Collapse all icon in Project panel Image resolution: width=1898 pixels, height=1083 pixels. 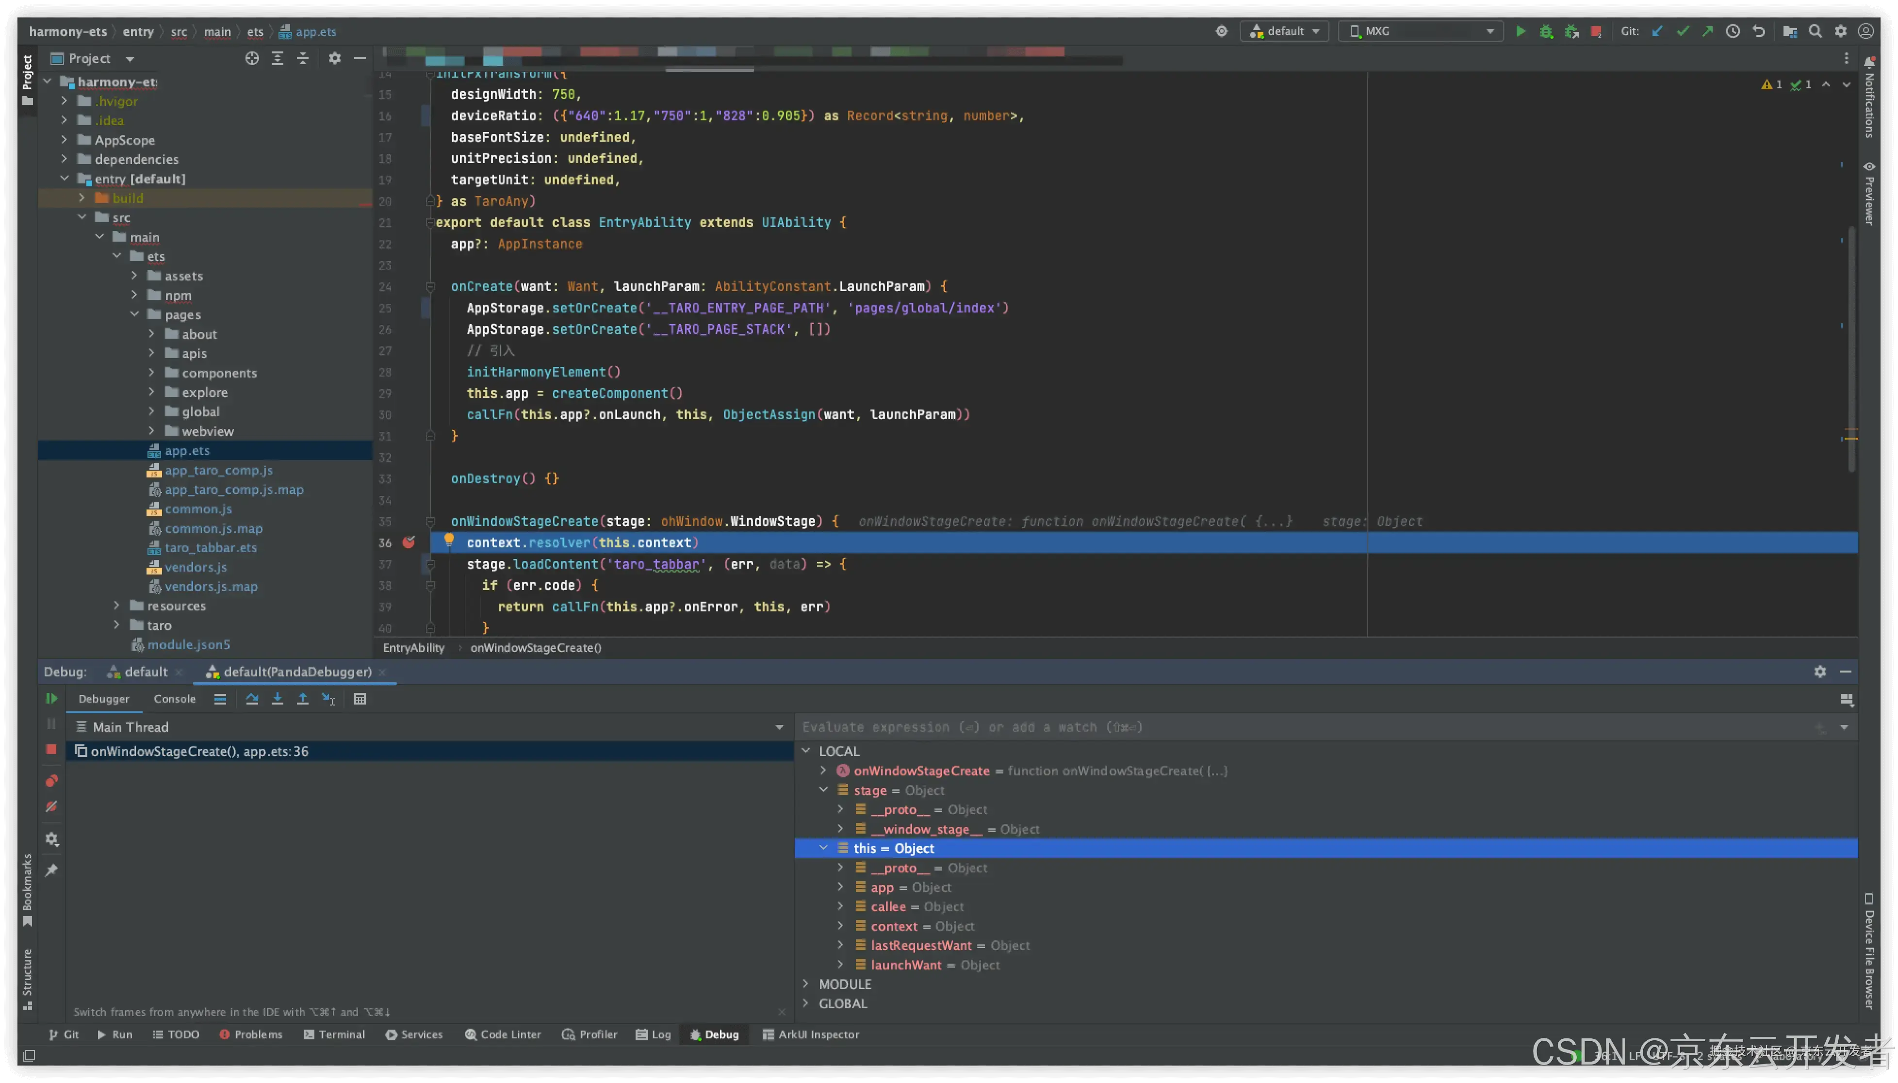coord(303,59)
